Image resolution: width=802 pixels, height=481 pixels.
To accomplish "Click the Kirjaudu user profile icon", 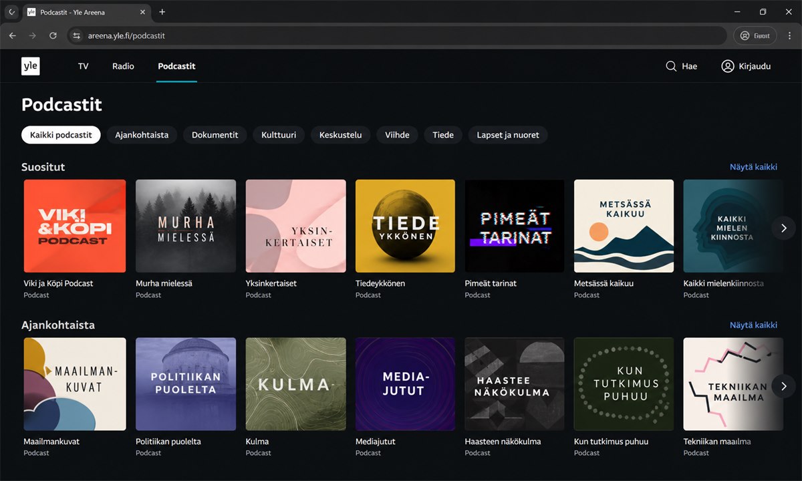I will (x=728, y=66).
